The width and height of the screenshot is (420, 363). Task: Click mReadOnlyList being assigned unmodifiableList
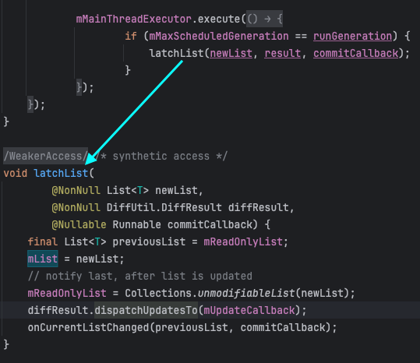click(x=67, y=293)
